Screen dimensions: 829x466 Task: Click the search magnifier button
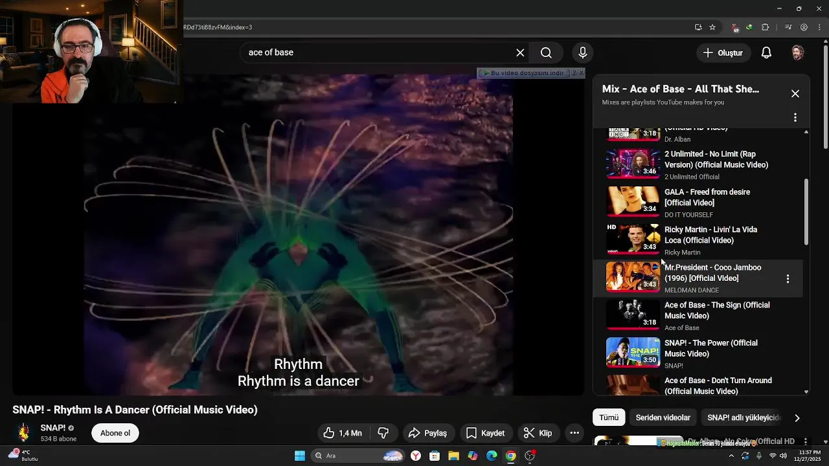(x=546, y=52)
